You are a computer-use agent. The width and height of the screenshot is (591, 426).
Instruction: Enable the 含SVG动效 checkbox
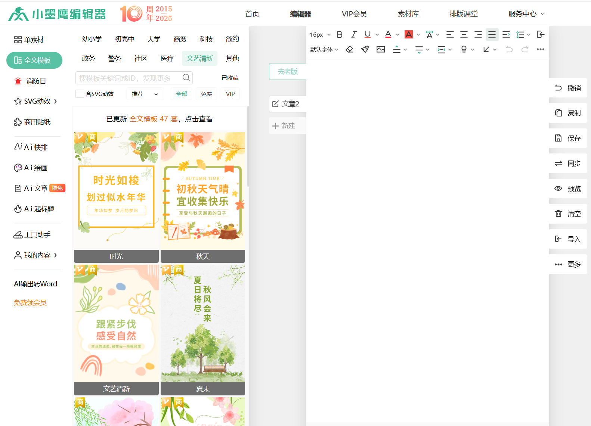[x=80, y=94]
